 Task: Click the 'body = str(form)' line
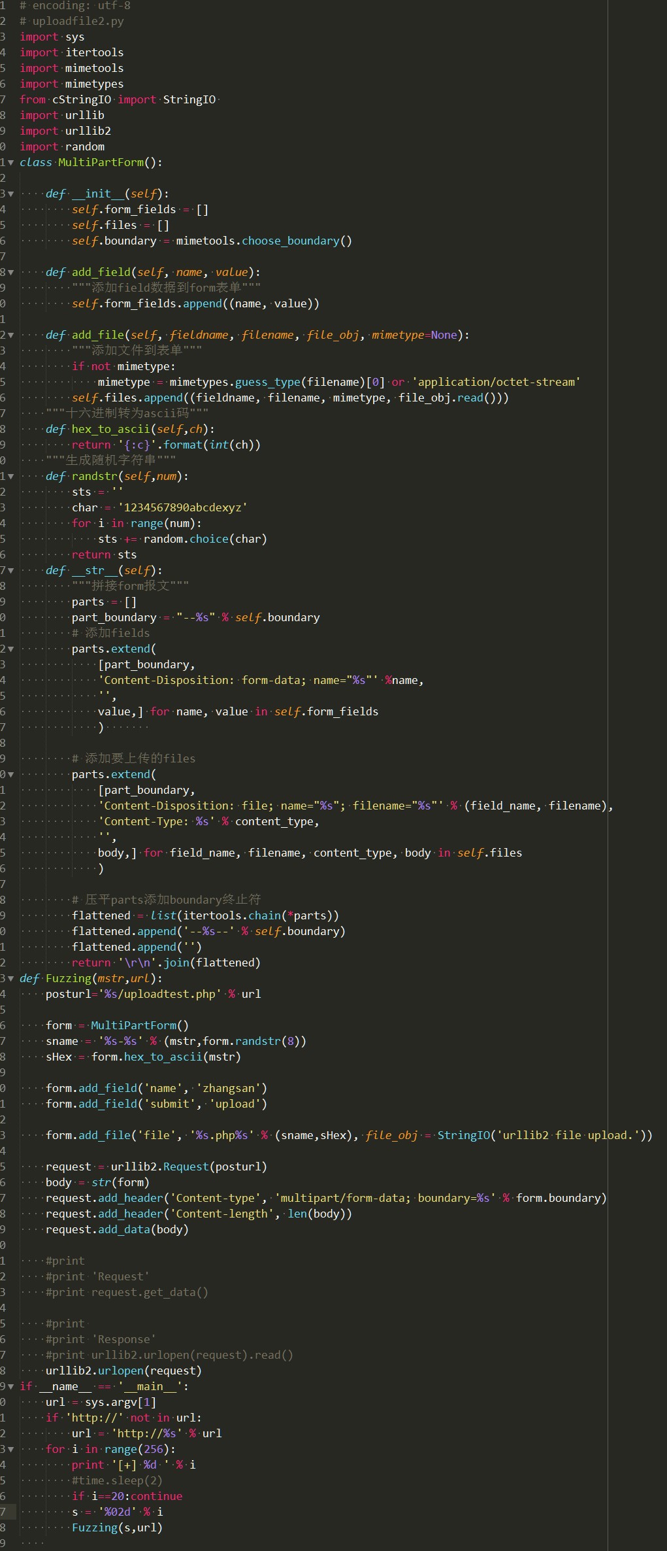coord(98,1182)
